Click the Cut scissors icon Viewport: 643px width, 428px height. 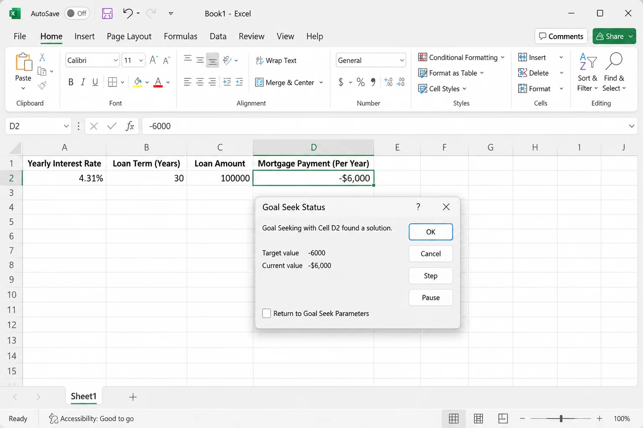coord(42,57)
